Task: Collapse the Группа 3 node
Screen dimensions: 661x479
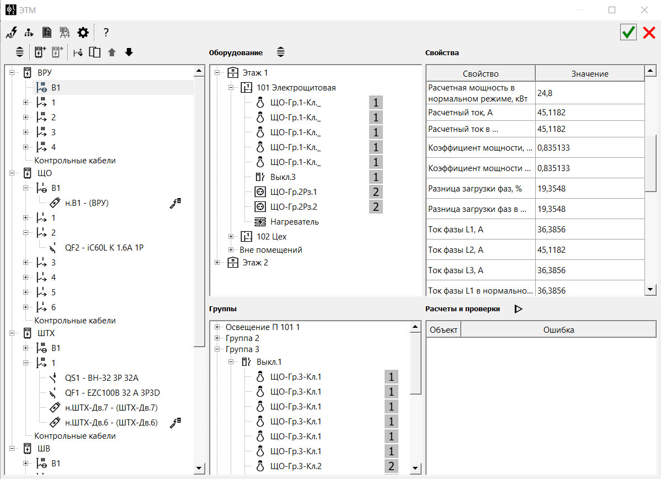Action: coord(217,349)
